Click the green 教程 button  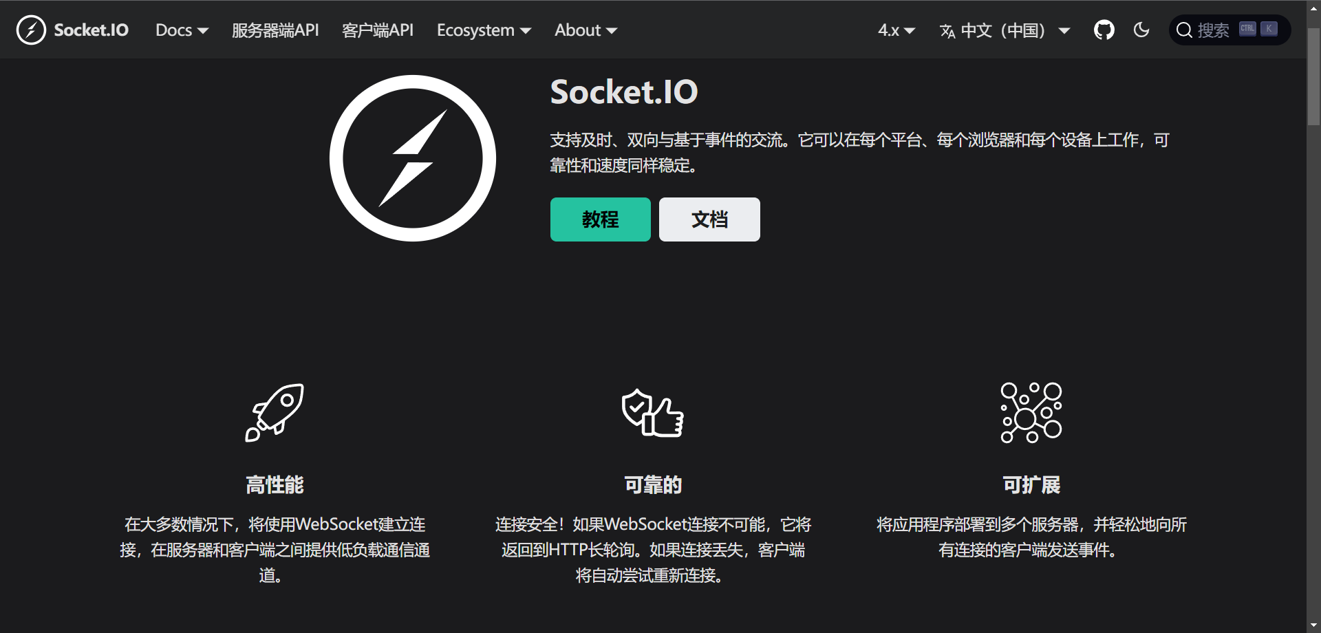click(x=601, y=219)
